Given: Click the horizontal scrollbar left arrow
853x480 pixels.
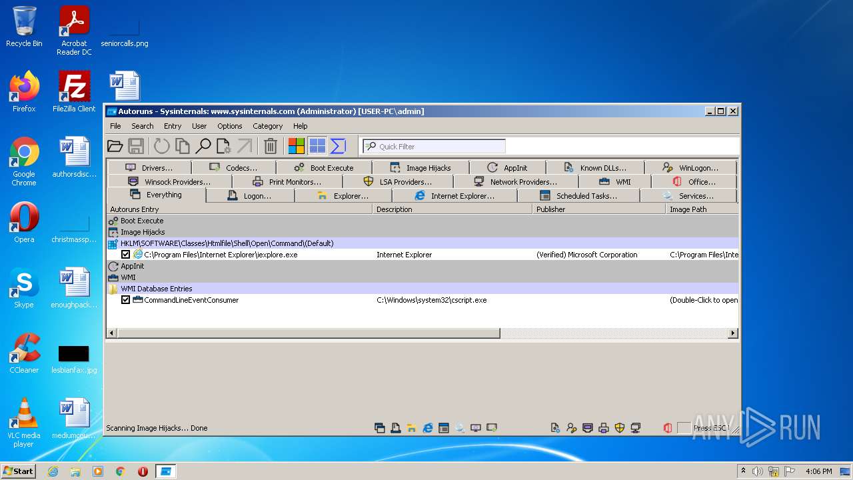Looking at the screenshot, I should [x=112, y=333].
